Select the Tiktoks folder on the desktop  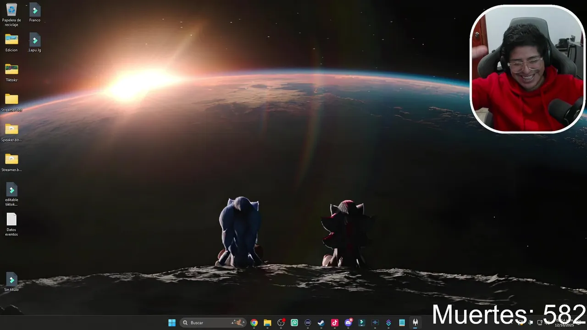click(11, 72)
